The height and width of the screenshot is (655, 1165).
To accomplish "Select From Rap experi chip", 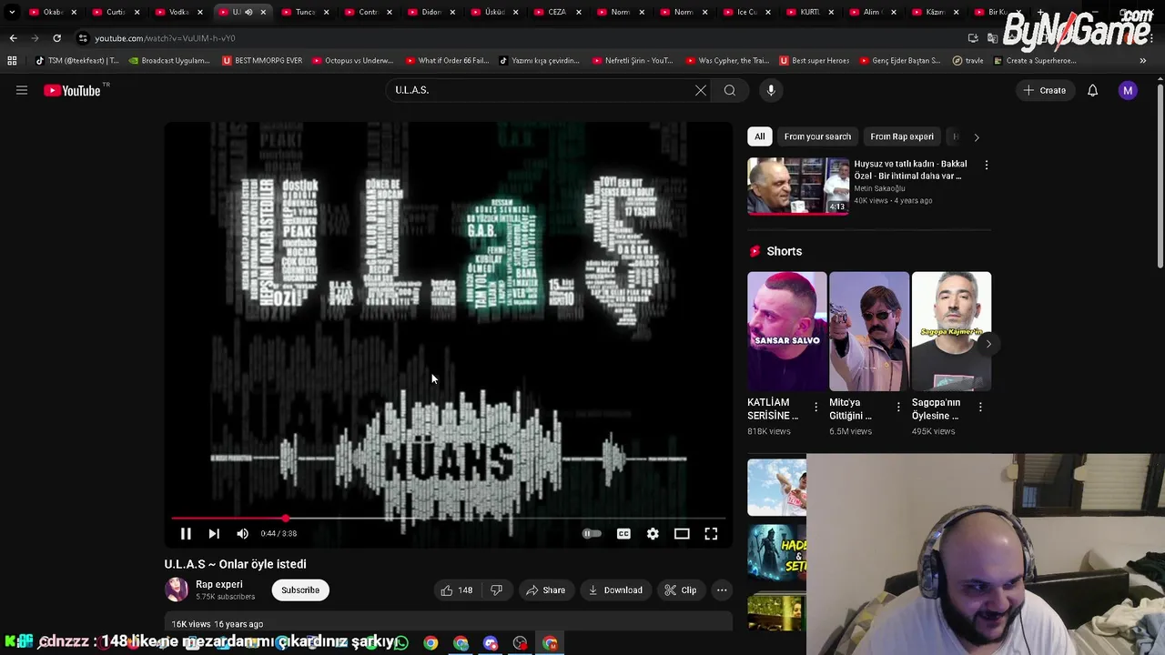I will click(902, 136).
